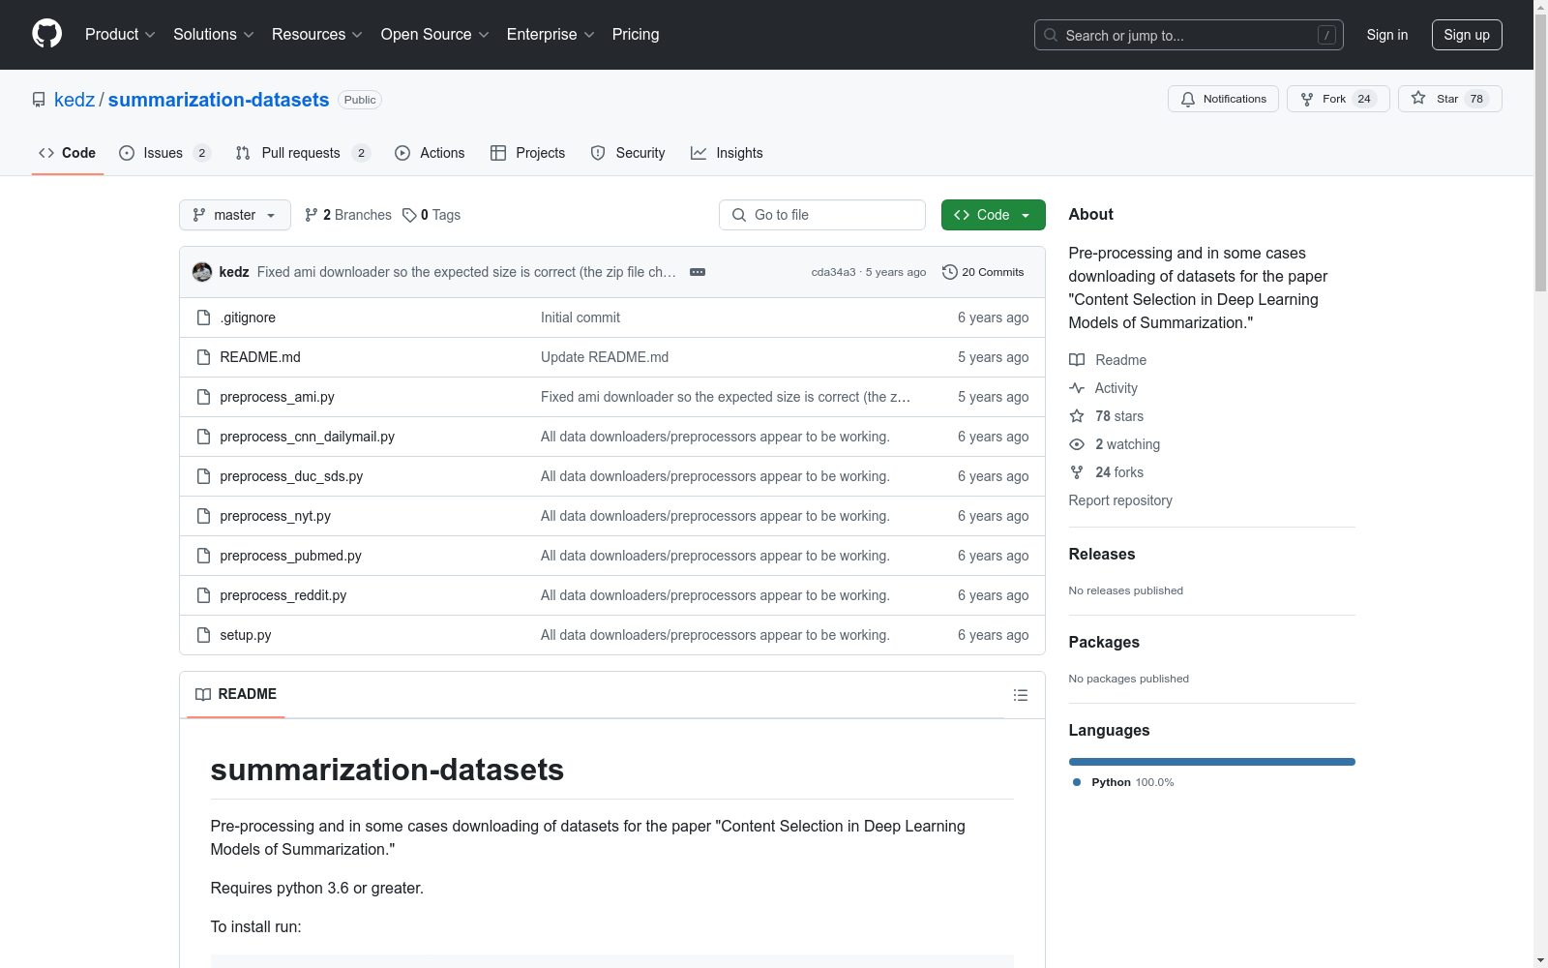Click the Go to file input
This screenshot has height=968, width=1548.
point(822,215)
